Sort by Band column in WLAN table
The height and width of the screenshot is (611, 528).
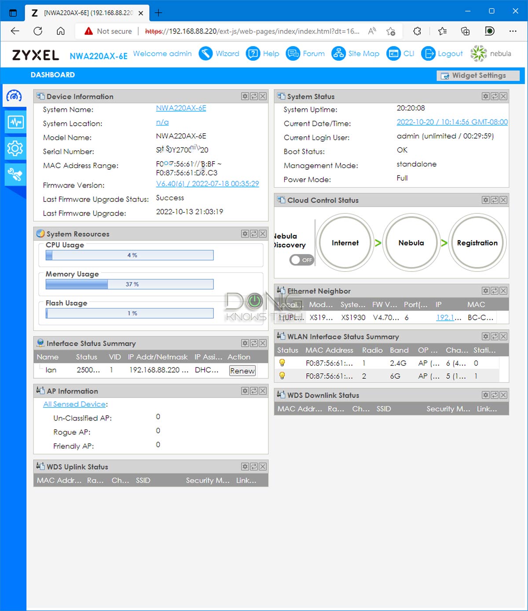399,350
